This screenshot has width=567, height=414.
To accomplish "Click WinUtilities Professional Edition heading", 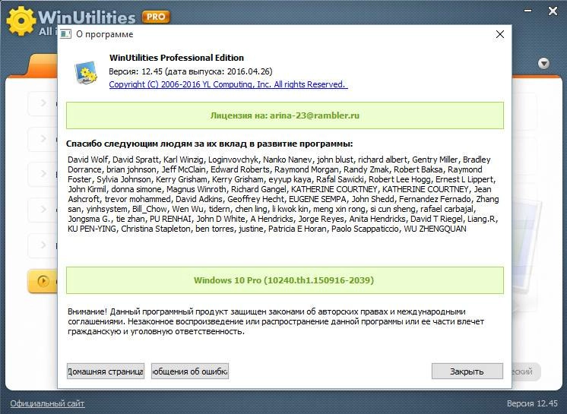I will [x=176, y=58].
